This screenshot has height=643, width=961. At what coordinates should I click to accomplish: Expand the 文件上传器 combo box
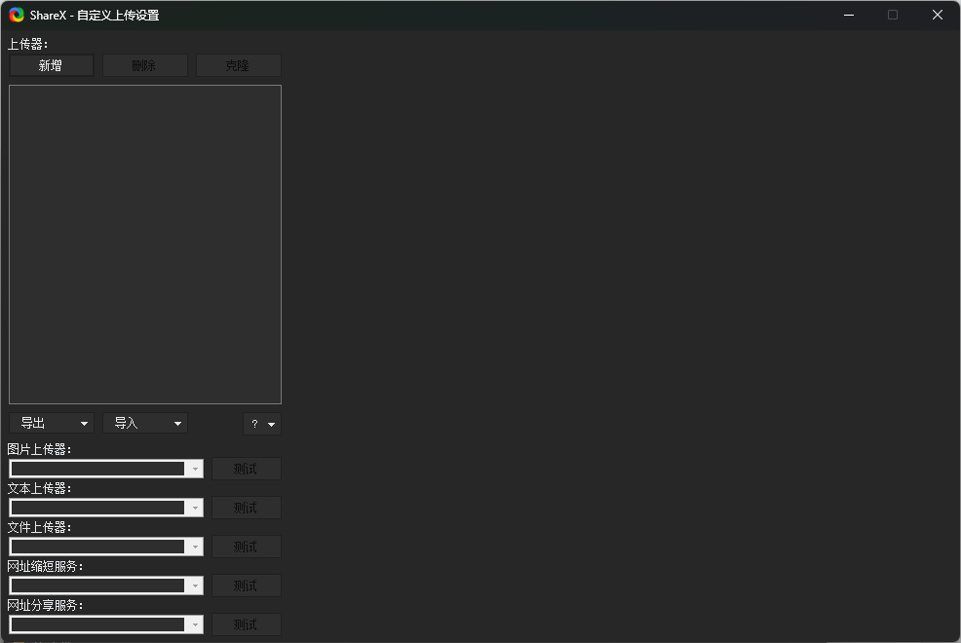pyautogui.click(x=106, y=547)
